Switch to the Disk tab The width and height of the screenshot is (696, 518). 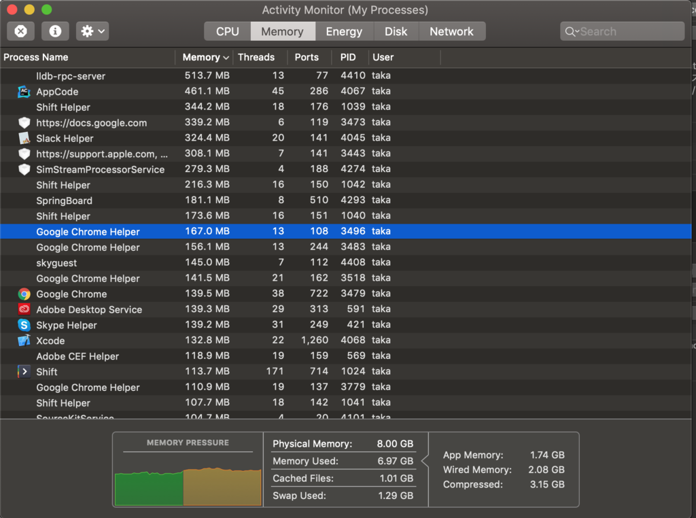point(396,31)
